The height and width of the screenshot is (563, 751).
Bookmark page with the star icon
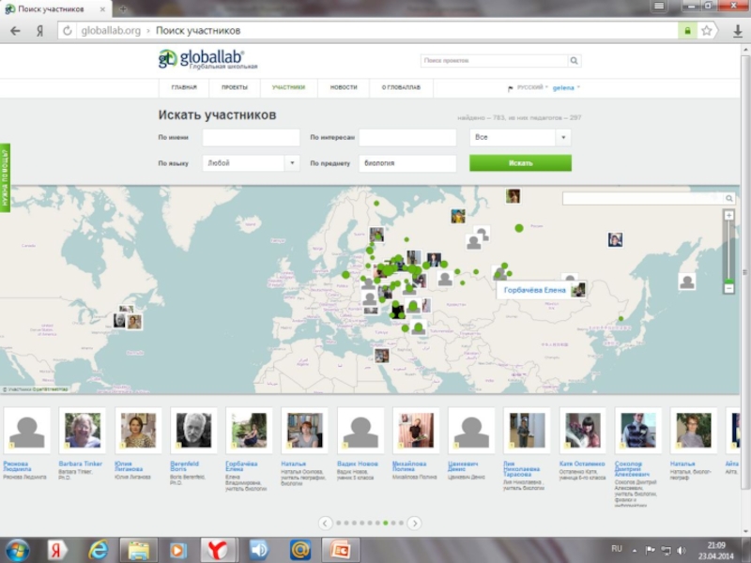[707, 31]
